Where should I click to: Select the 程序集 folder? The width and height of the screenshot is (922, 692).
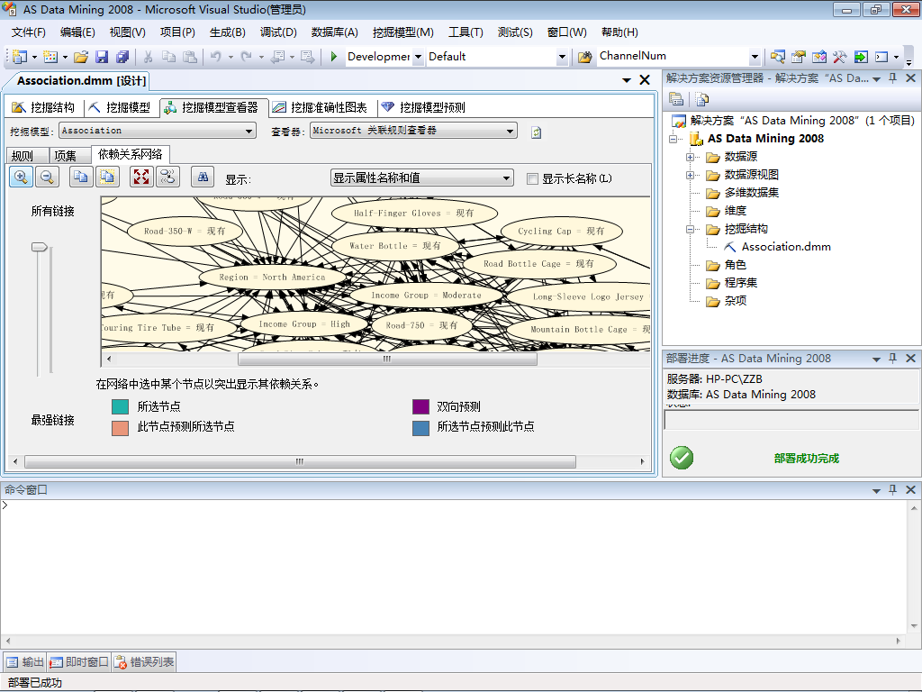tap(741, 283)
